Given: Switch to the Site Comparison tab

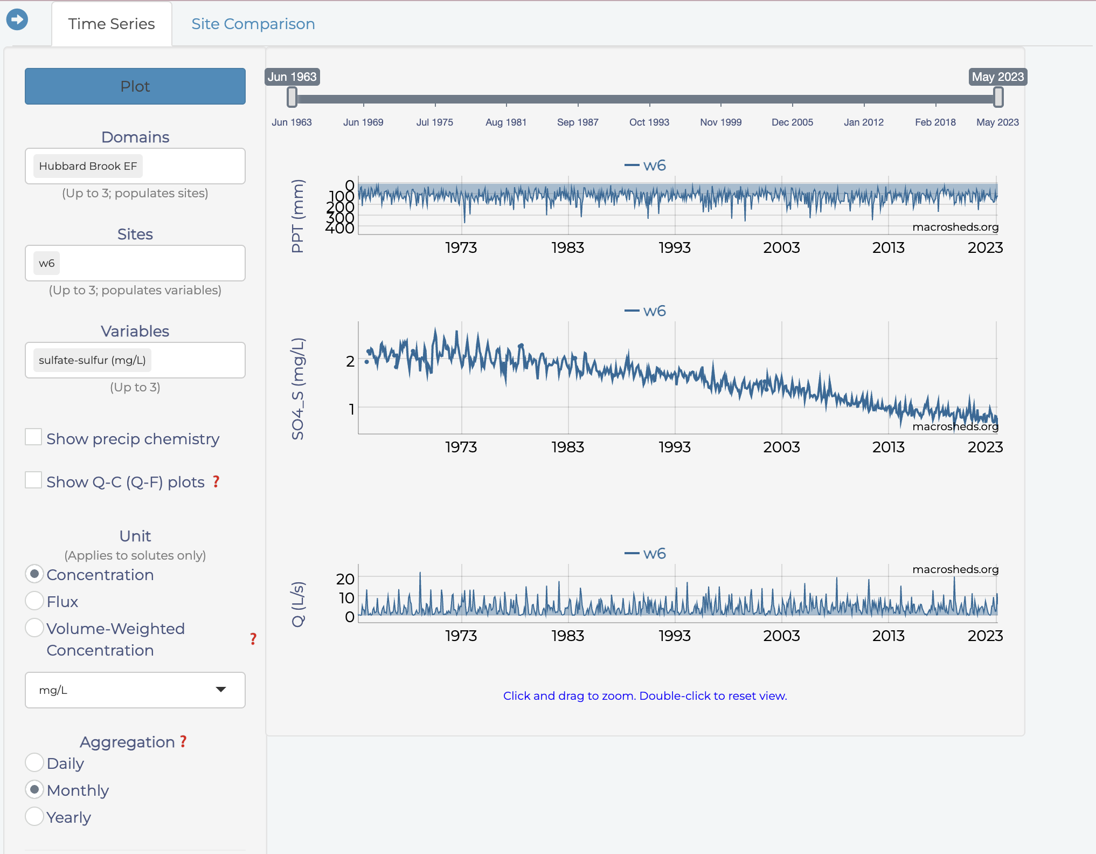Looking at the screenshot, I should point(253,24).
